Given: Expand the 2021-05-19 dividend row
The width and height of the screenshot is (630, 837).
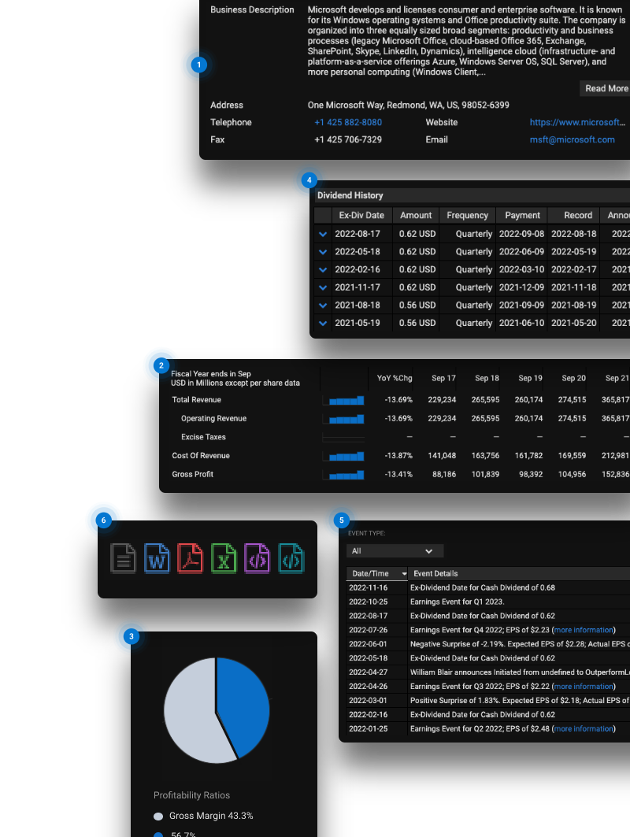Looking at the screenshot, I should click(322, 323).
